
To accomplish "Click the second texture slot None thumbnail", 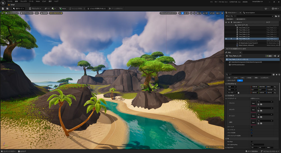I will [x=253, y=109].
